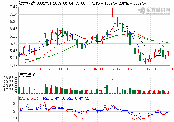
Task: Click the blue 5PMA color swatch
Action: (x=102, y=4)
